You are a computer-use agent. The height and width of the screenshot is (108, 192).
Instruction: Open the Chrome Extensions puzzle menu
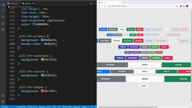coord(184,6)
